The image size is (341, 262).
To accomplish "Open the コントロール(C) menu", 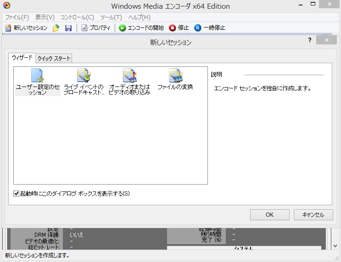I will (x=77, y=17).
